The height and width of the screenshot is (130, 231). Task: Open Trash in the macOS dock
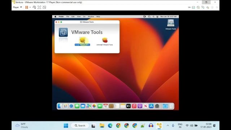(171, 106)
